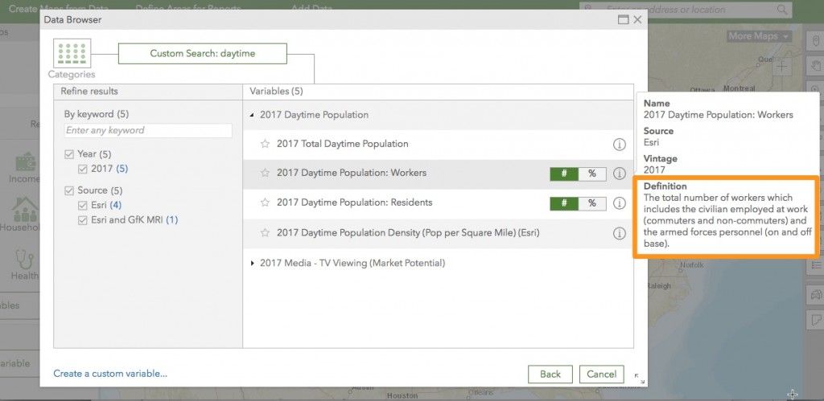The width and height of the screenshot is (824, 401).
Task: Click the Esri (4) filter label
Action: click(x=106, y=205)
